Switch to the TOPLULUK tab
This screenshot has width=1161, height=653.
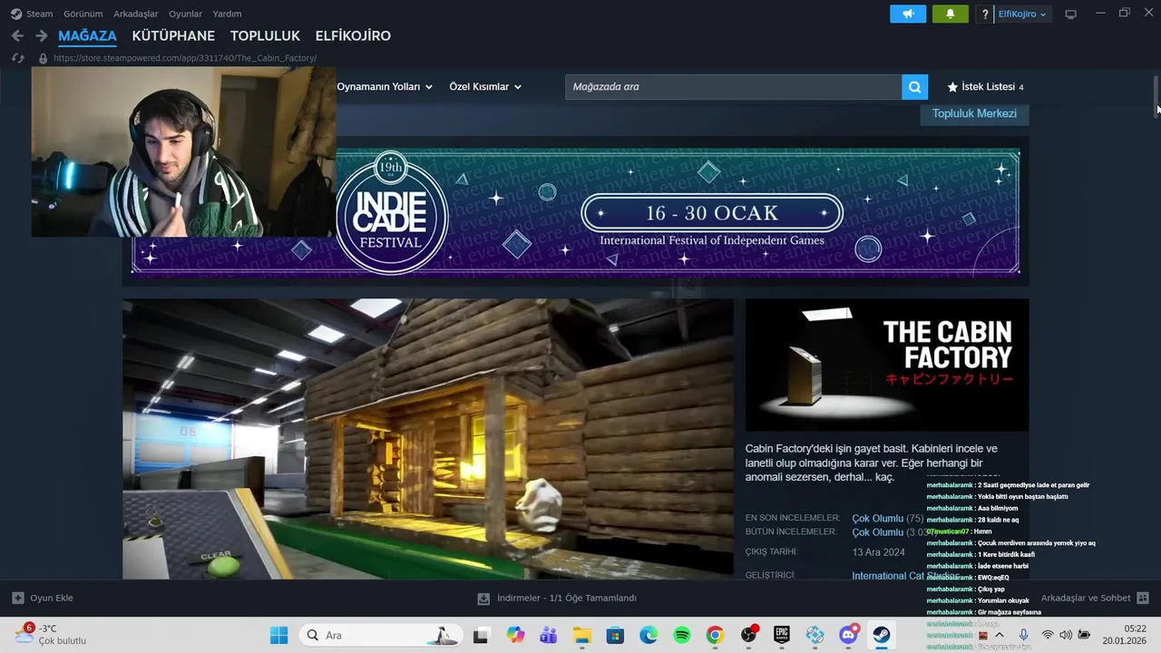[x=265, y=36]
